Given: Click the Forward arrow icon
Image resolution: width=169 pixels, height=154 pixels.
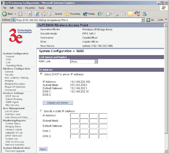Looking at the screenshot, I should (x=20, y=14).
